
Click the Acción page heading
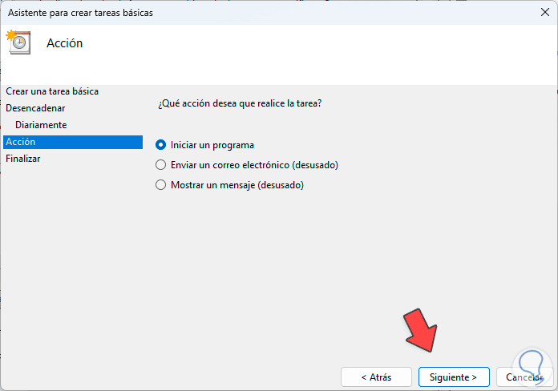point(65,43)
